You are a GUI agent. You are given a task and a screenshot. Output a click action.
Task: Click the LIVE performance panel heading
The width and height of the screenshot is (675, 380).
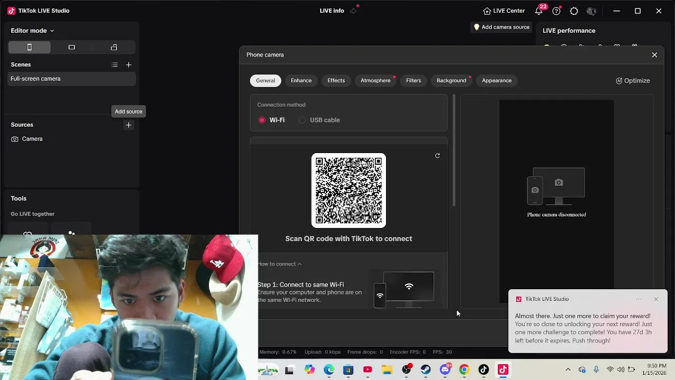[569, 31]
